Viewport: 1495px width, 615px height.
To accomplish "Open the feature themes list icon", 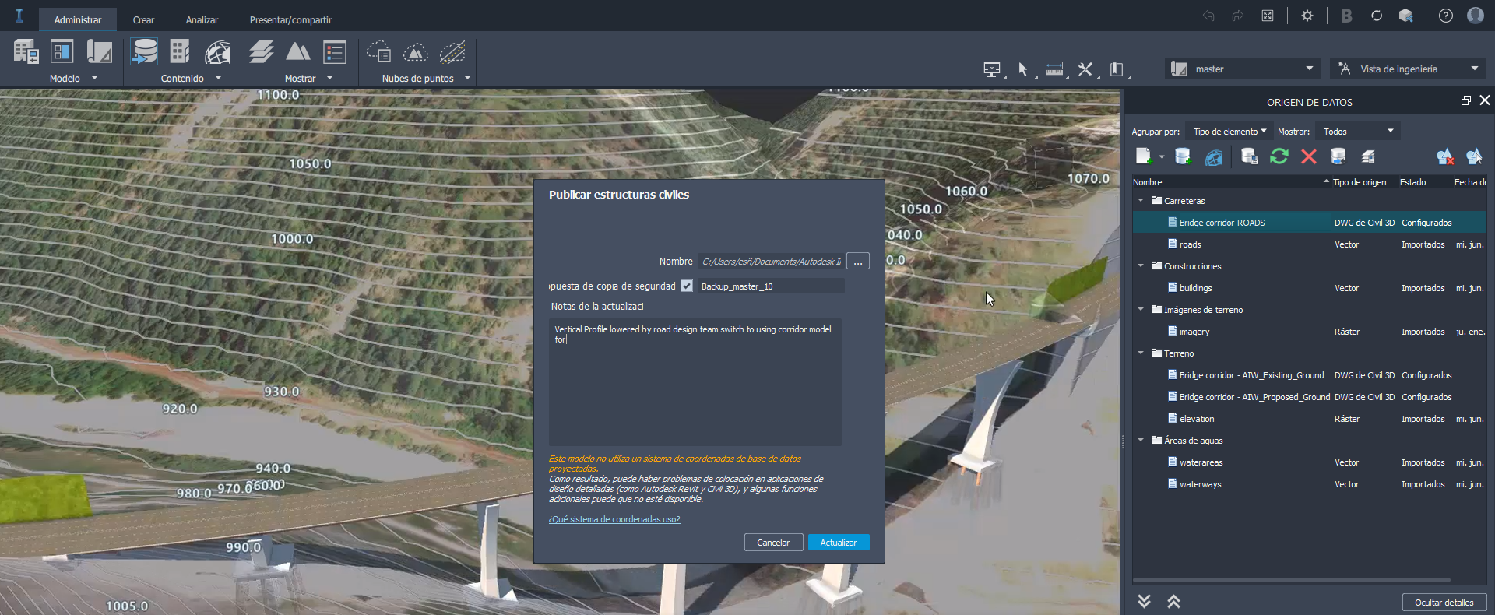I will coord(335,52).
